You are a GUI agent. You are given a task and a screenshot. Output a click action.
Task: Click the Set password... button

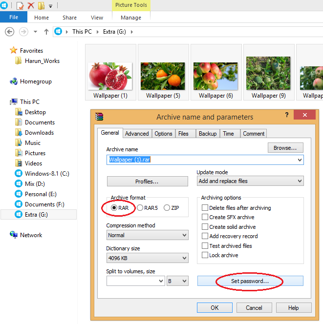[x=250, y=281]
